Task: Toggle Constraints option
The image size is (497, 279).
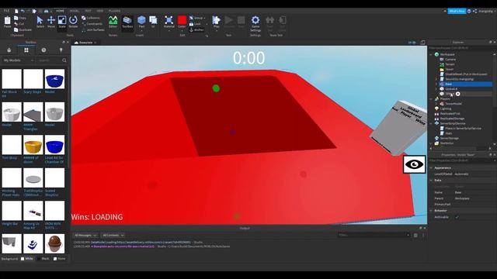Action: tap(92, 24)
